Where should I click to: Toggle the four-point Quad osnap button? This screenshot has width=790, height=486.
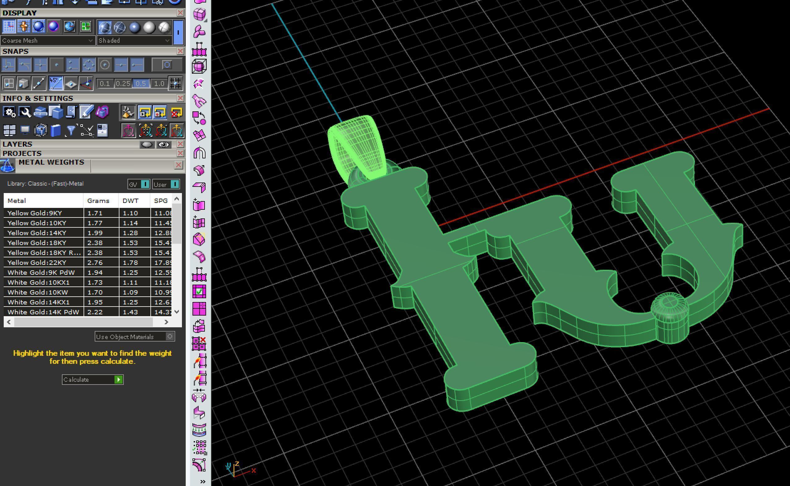click(89, 65)
